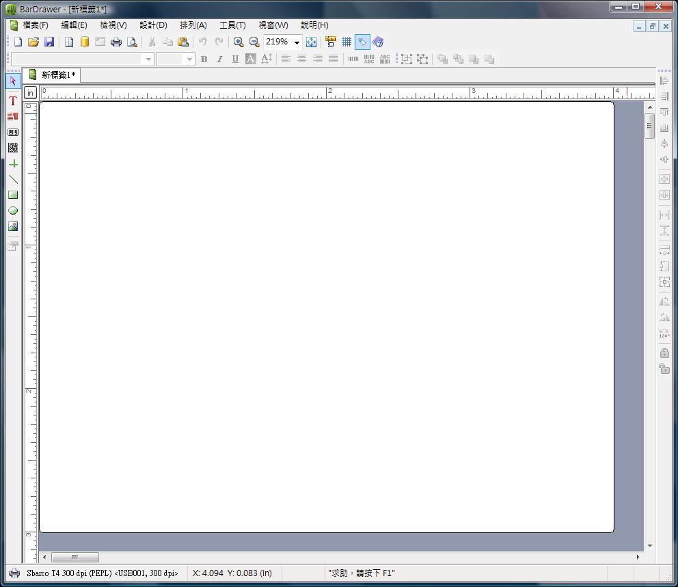
Task: Click the printer icon to print
Action: (x=116, y=42)
